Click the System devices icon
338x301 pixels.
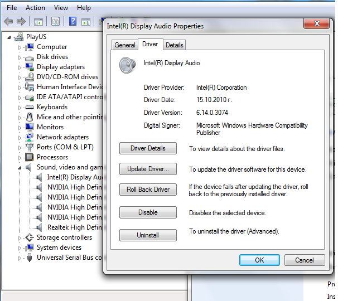[30, 247]
